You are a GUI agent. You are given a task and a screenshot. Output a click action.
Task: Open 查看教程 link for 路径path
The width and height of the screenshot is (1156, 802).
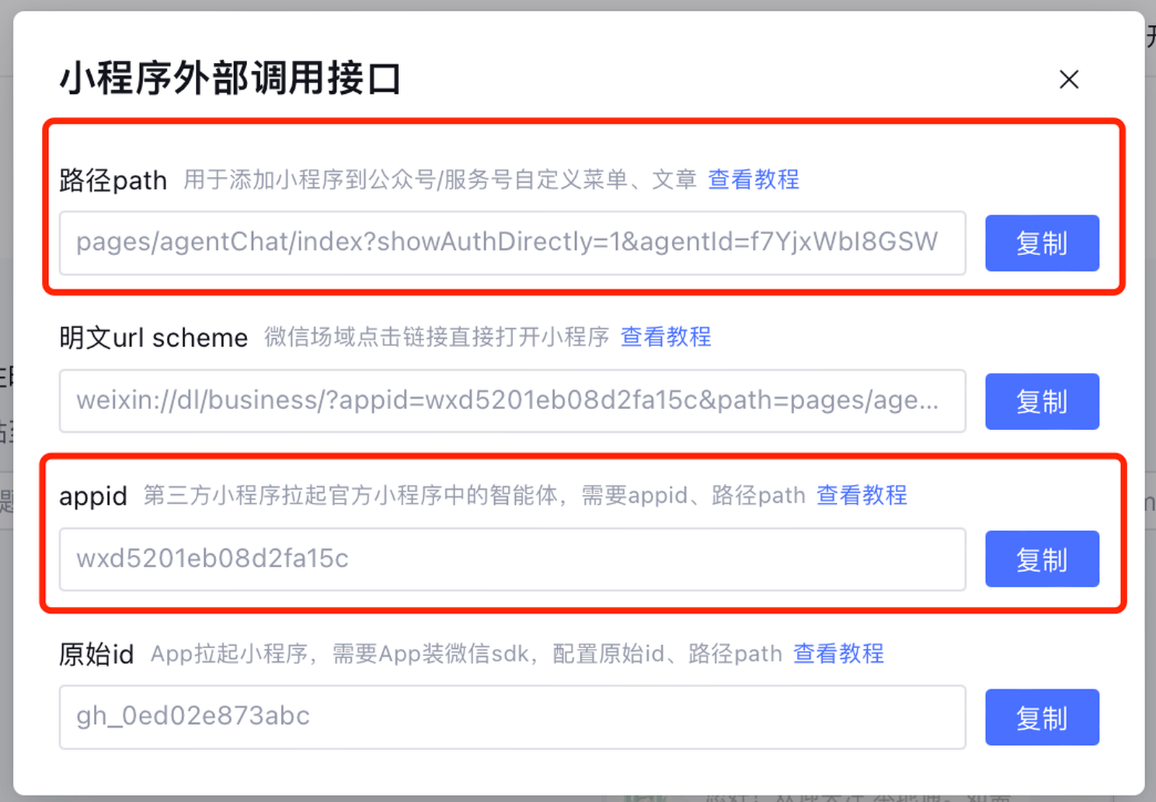(x=754, y=179)
